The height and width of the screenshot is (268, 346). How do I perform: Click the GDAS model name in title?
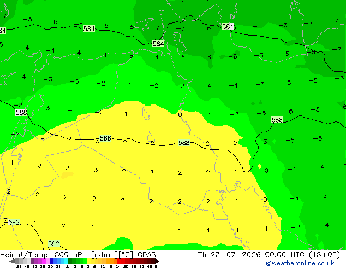click(147, 255)
